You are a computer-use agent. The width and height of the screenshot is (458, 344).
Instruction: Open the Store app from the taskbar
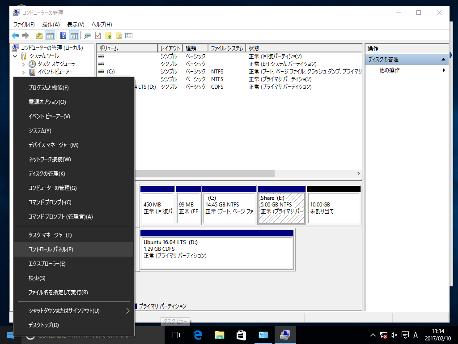[241, 335]
